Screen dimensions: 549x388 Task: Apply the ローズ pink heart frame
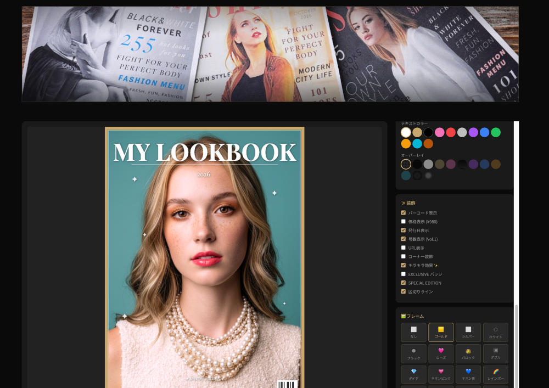pyautogui.click(x=441, y=353)
